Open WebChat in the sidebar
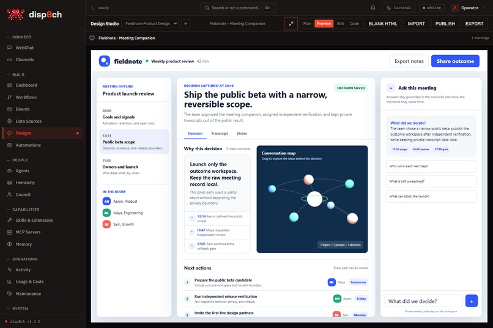Screen dimensions: 493x328 pyautogui.click(x=42, y=48)
